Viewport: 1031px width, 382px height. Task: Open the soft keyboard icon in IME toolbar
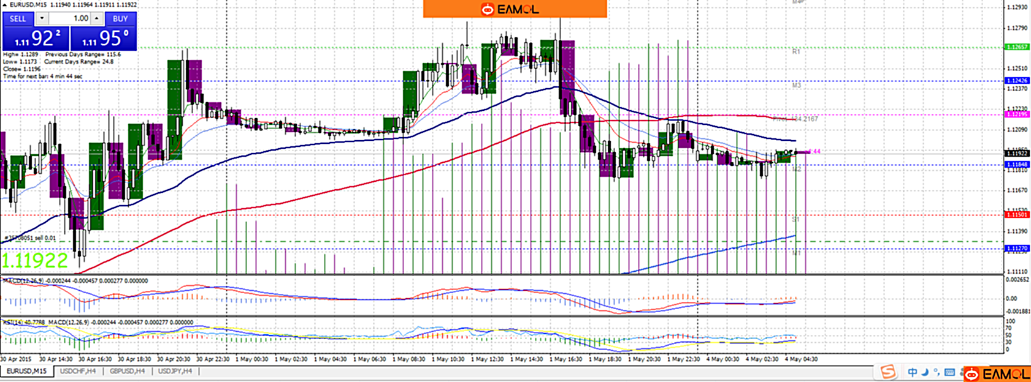point(949,372)
